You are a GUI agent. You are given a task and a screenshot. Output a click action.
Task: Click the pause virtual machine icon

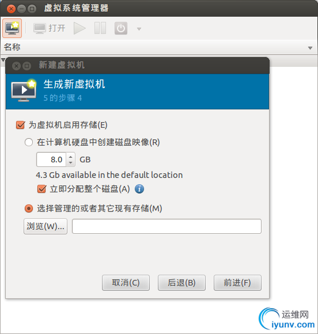(x=100, y=28)
